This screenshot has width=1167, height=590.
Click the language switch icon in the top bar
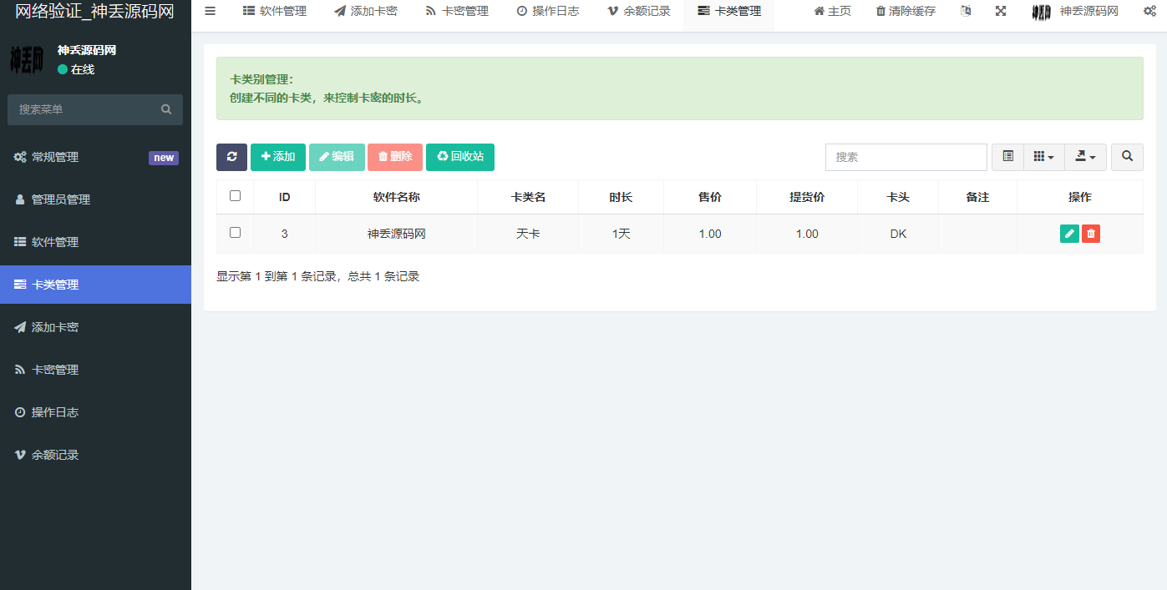click(x=965, y=11)
